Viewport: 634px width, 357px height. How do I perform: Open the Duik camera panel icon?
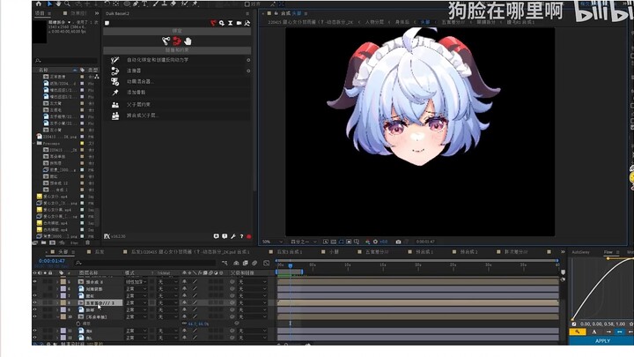(239, 23)
